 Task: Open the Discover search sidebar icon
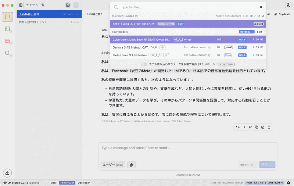[x=7, y=53]
